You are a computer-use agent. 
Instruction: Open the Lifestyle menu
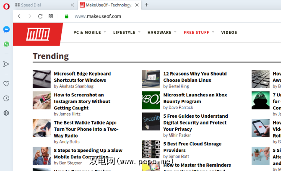tap(124, 32)
